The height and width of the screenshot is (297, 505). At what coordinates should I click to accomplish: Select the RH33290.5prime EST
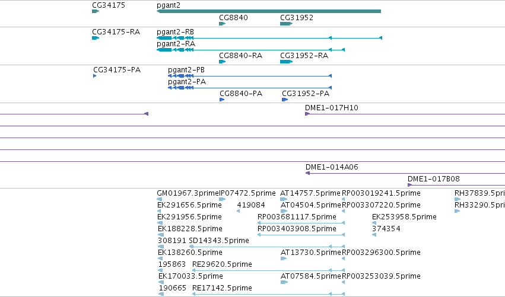tap(458, 211)
